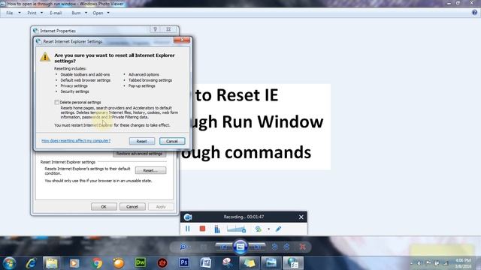481x270 pixels.
Task: Click the actual size button in Photo Viewer
Action: point(204,247)
